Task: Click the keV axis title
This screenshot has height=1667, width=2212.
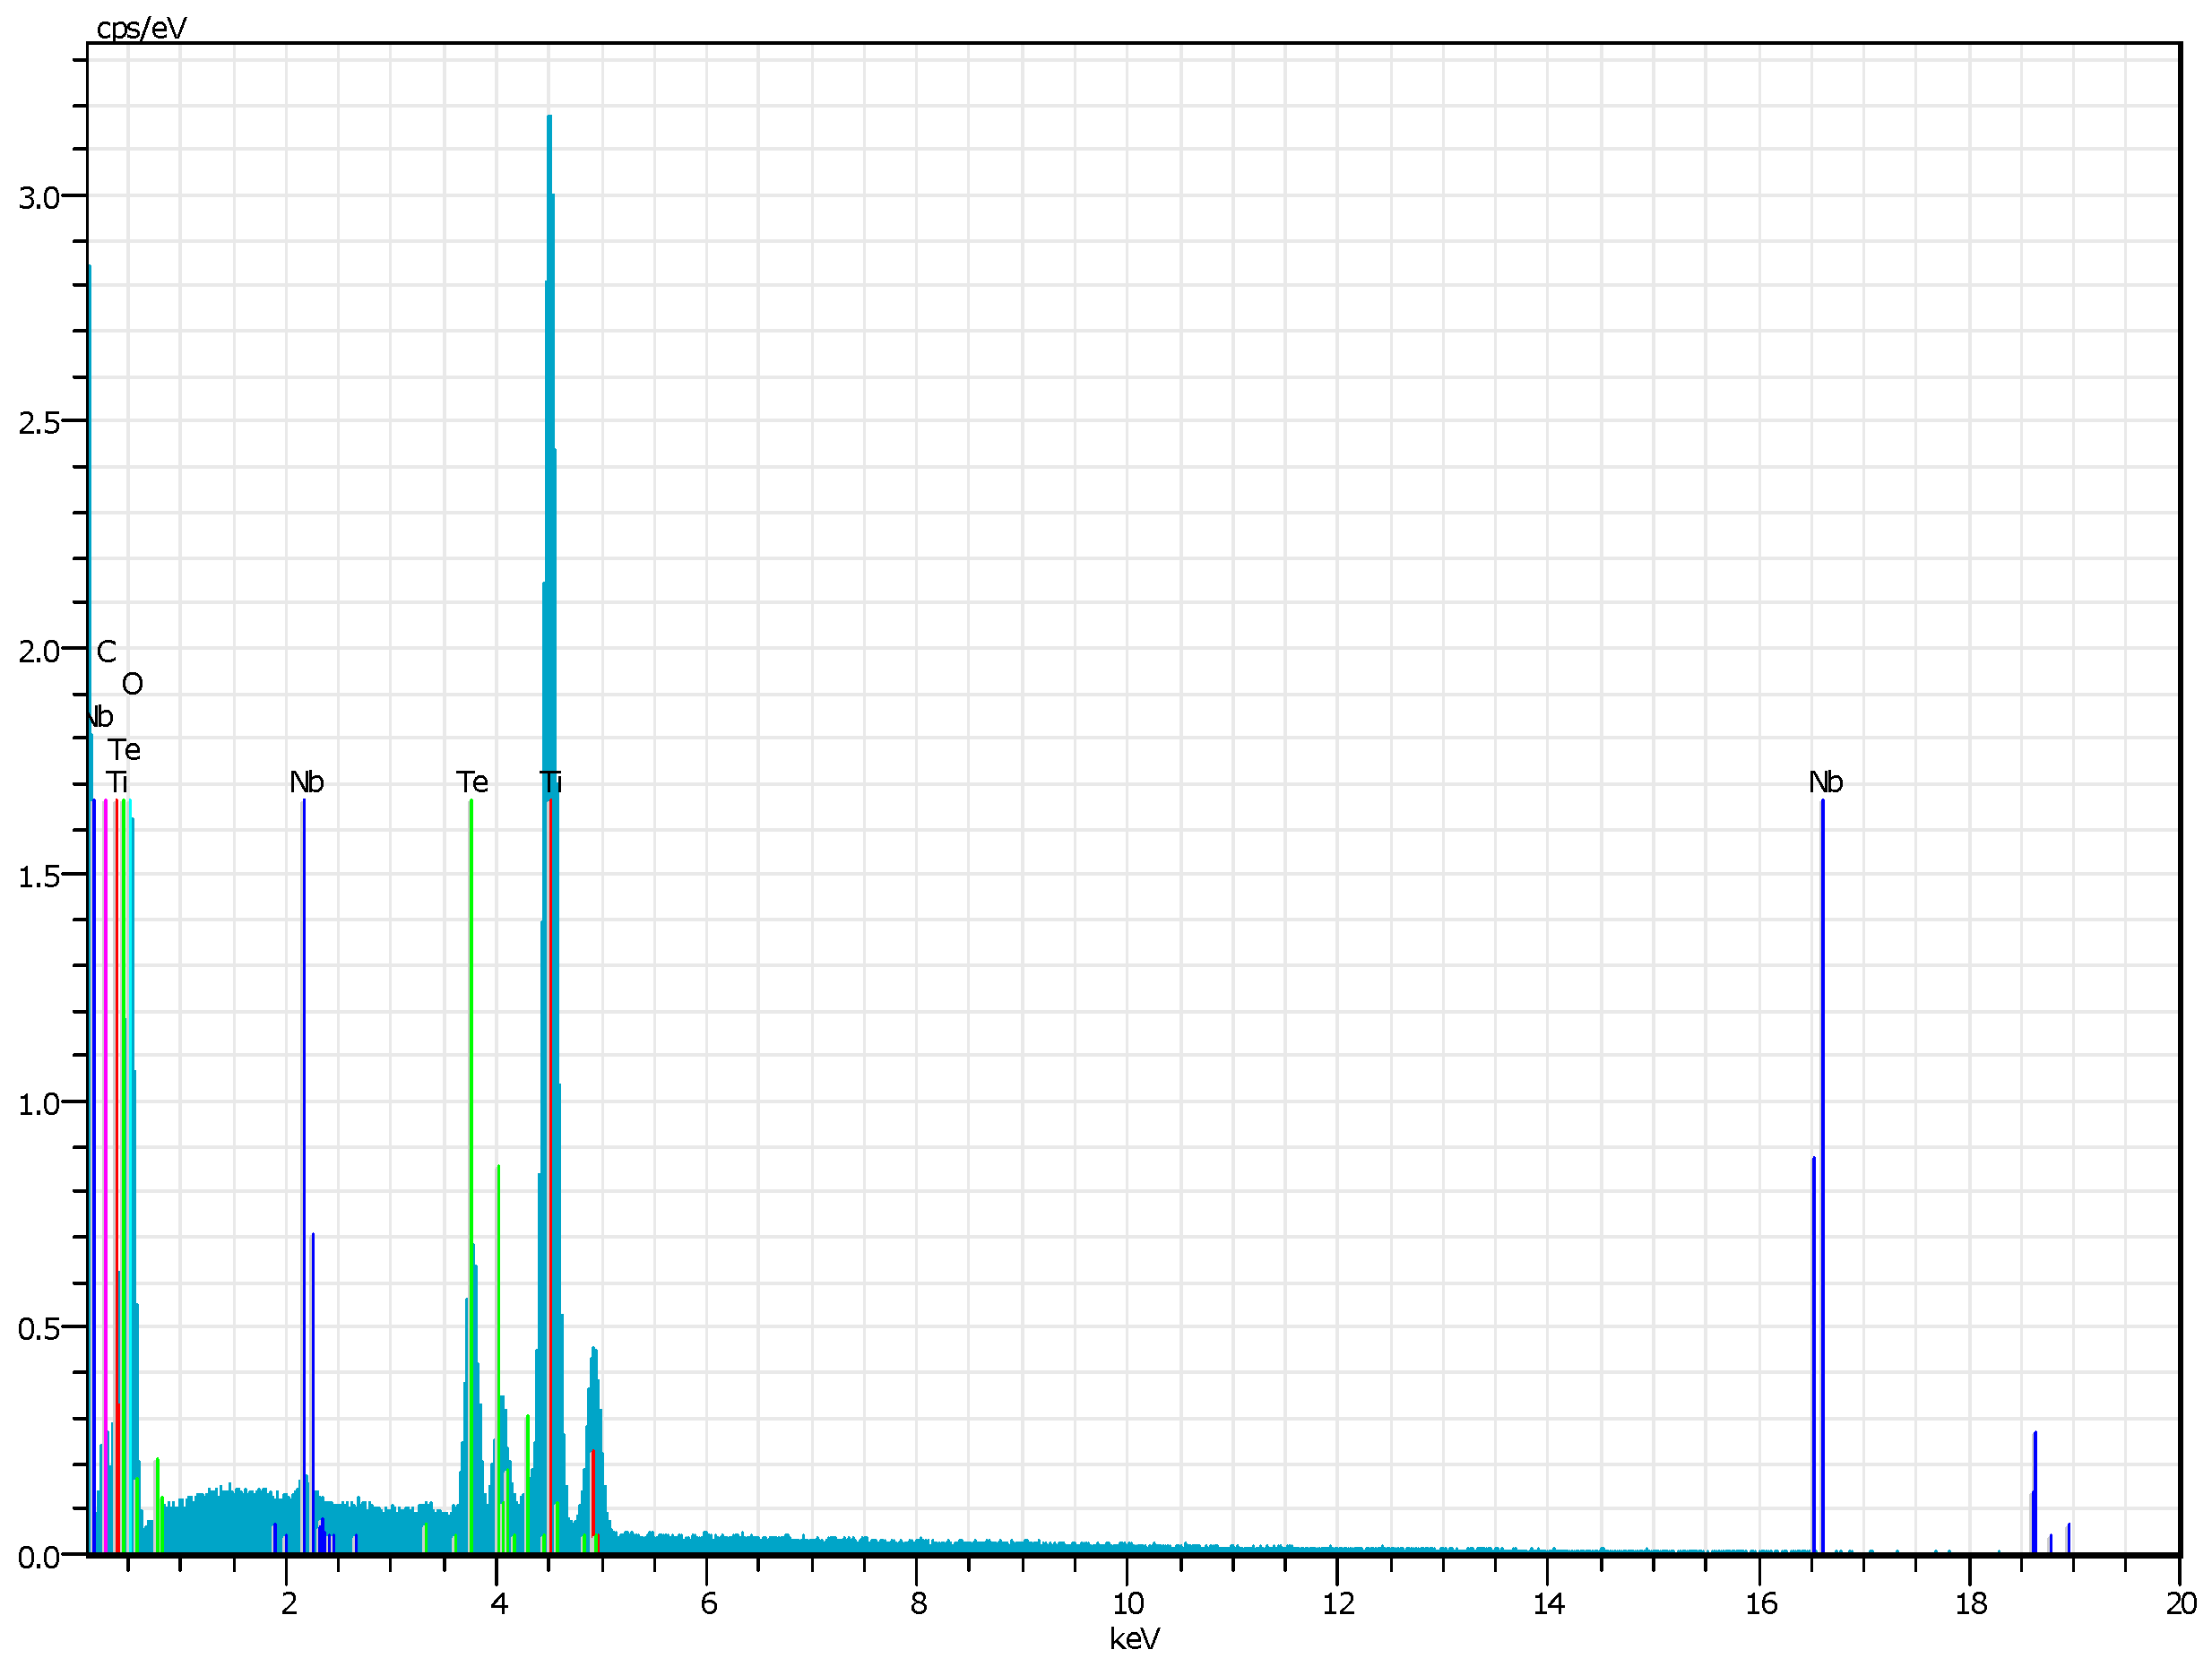Action: 1134,1639
